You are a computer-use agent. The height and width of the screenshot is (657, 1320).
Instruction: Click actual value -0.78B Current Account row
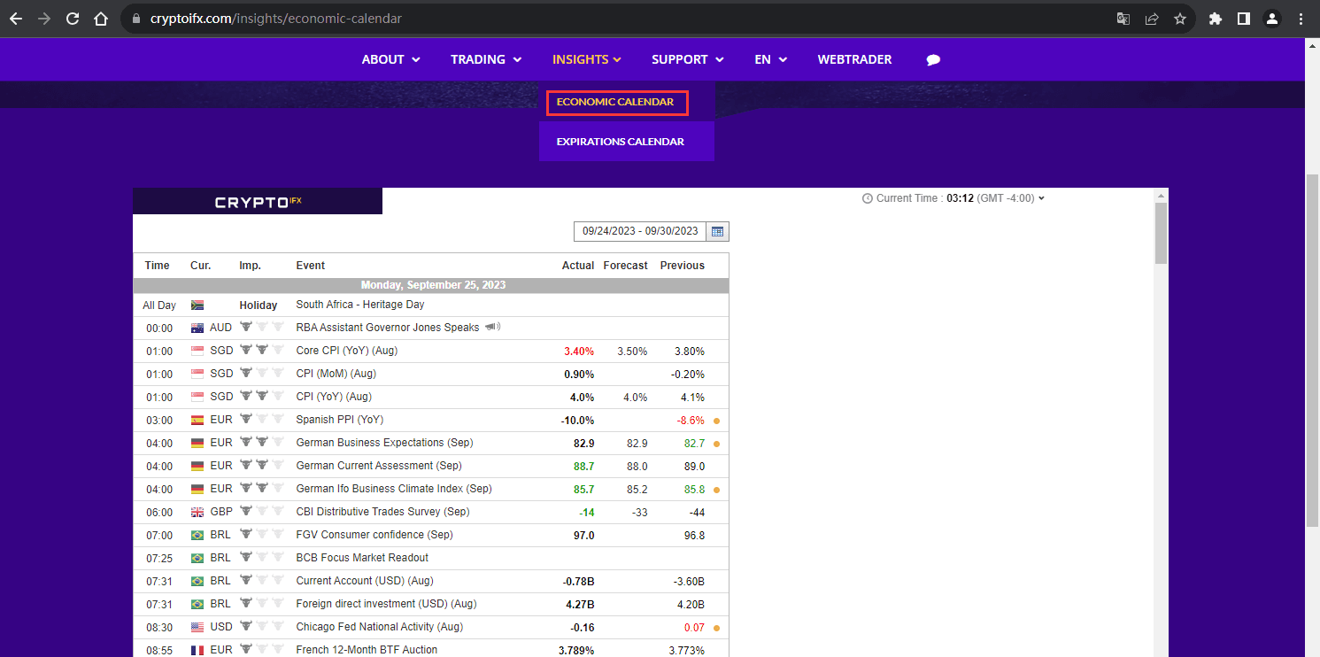(578, 582)
